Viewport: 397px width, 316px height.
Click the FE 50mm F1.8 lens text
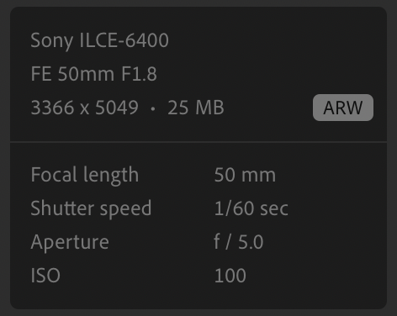(93, 74)
